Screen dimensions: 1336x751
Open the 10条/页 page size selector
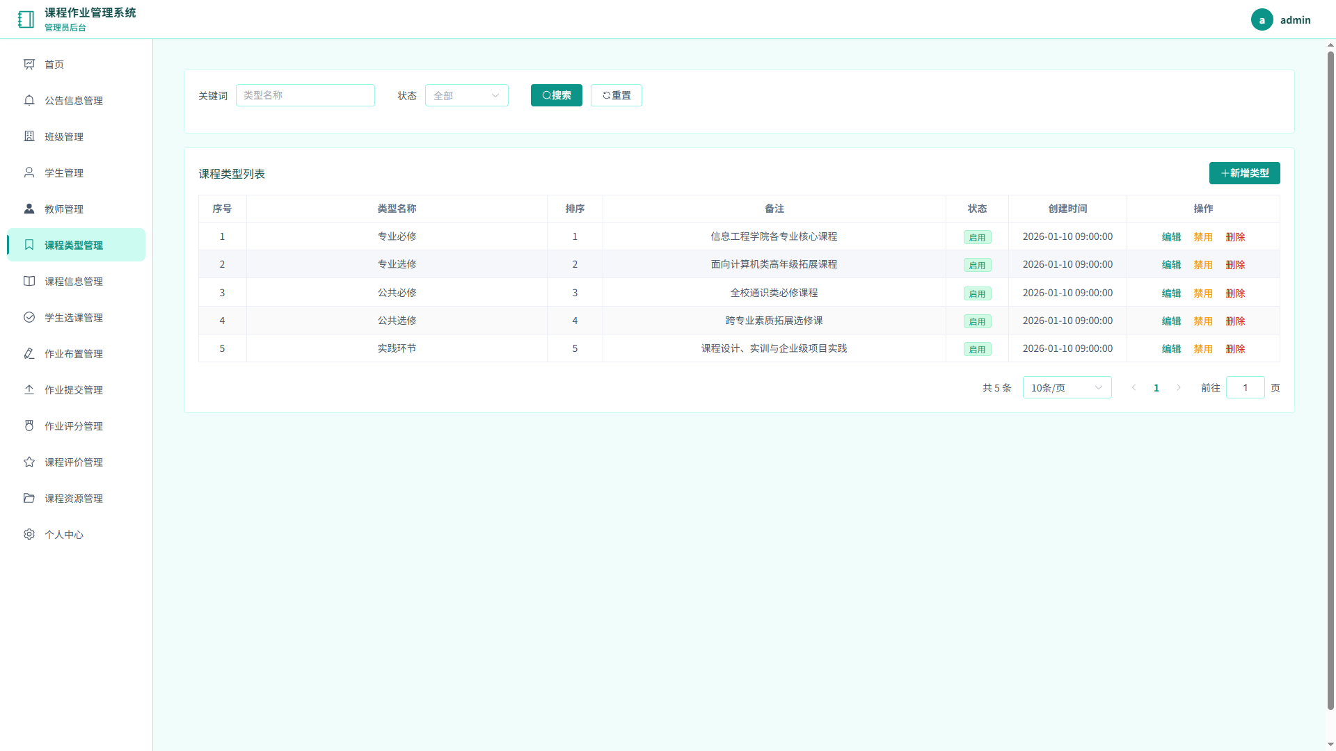(1067, 387)
